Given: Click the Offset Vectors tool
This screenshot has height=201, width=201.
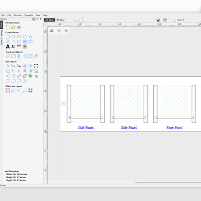Looking at the screenshot, I should [x=8, y=90].
